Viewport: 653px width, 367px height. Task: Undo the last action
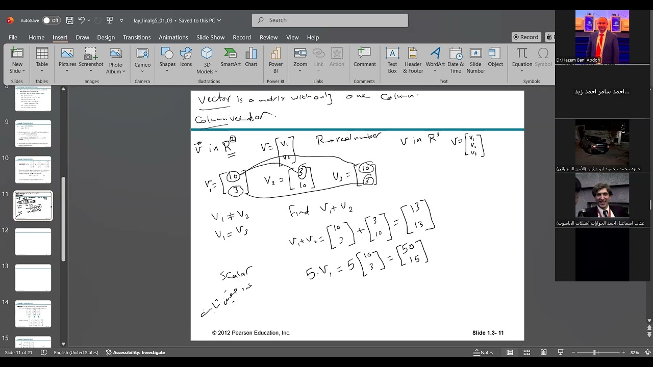82,20
